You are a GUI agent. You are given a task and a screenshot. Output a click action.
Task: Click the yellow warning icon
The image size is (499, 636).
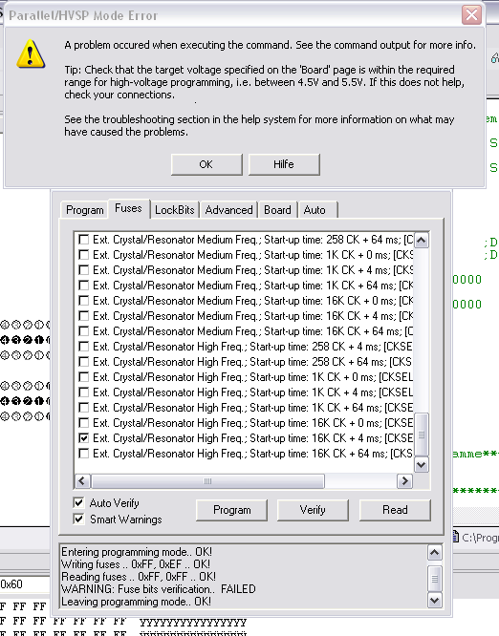point(31,53)
